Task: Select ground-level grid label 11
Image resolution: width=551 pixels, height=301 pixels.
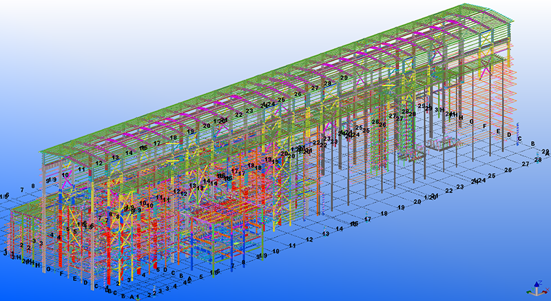Action: tap(293, 245)
